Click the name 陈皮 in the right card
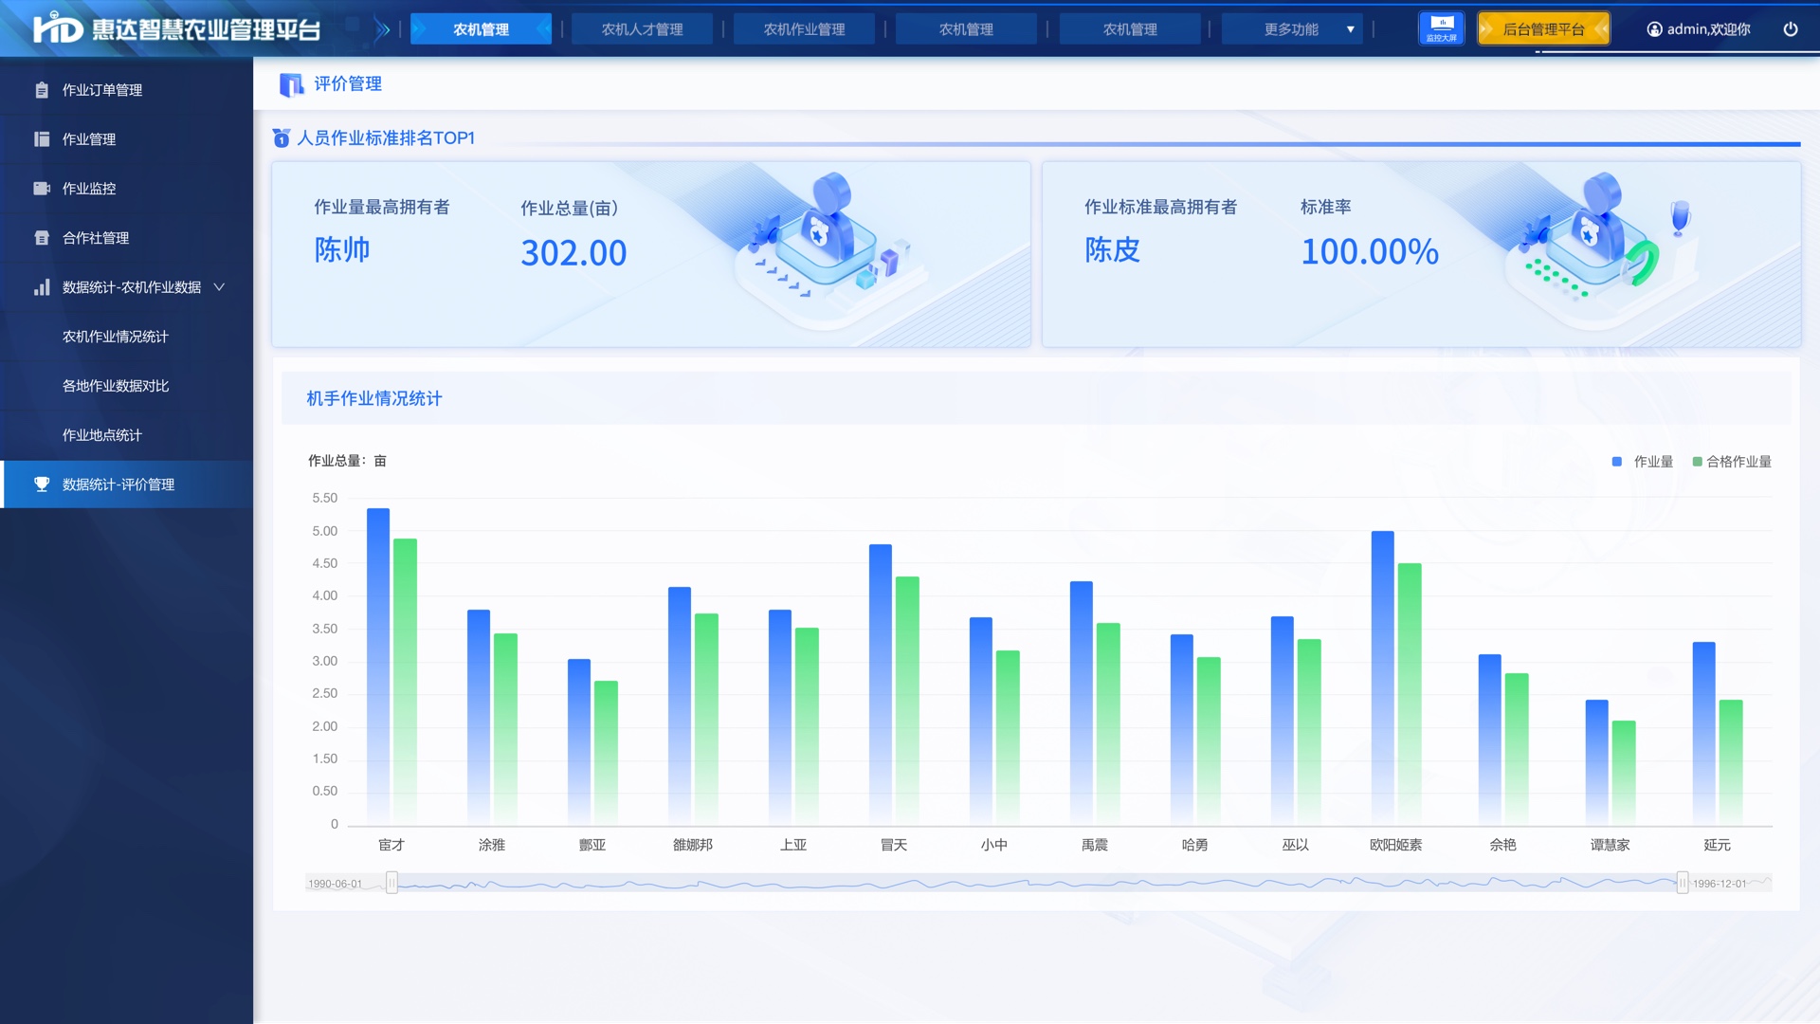Viewport: 1820px width, 1024px height. click(x=1113, y=250)
